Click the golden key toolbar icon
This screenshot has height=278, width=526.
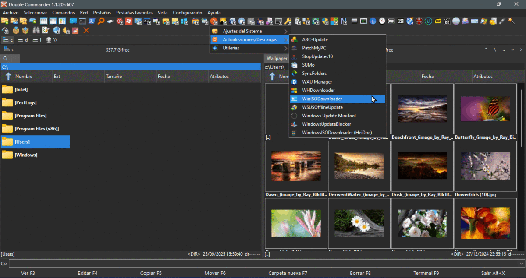[288, 21]
